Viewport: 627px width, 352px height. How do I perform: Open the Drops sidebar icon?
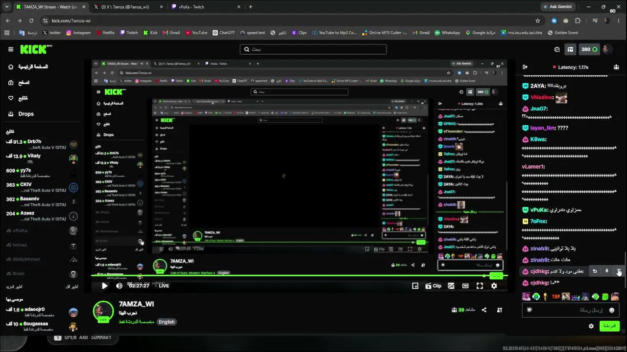point(11,114)
